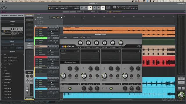This screenshot has height=104, width=186.
Task: Select the Bits Kit drum preset
Action: (6, 86)
